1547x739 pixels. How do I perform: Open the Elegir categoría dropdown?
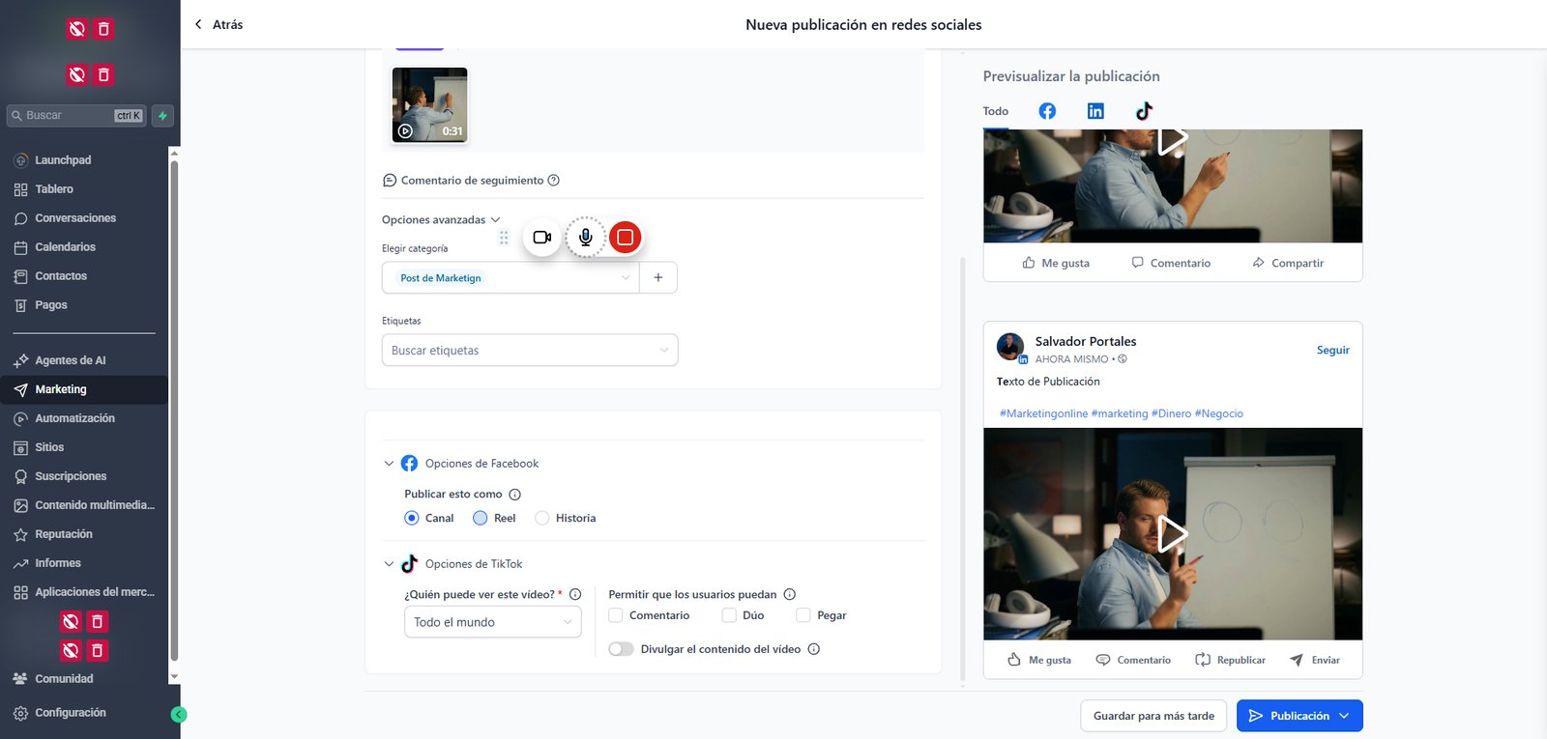pos(511,277)
